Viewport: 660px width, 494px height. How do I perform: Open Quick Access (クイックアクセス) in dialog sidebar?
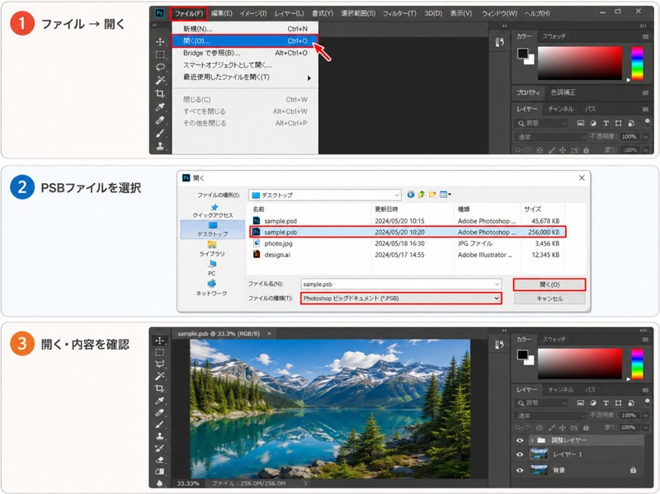213,211
